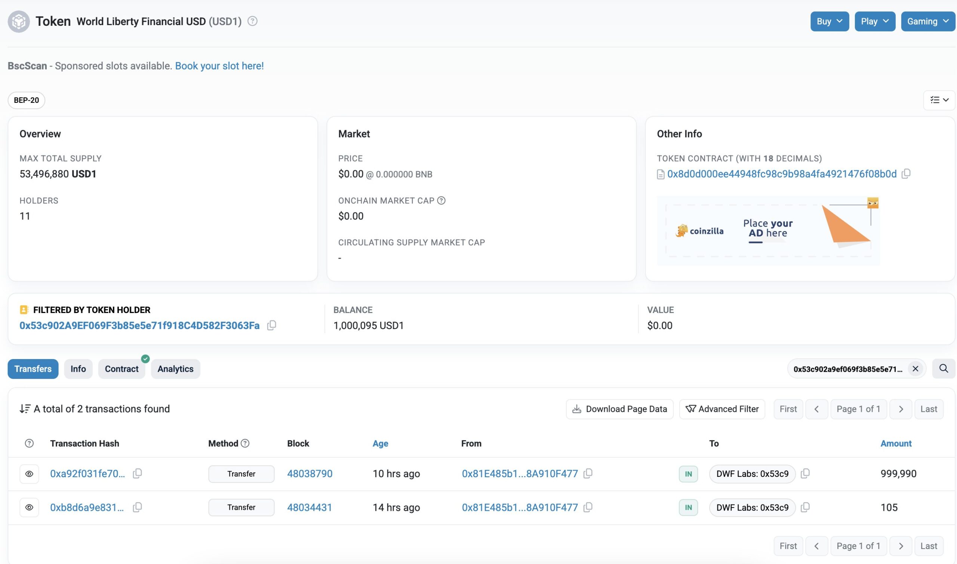Image resolution: width=957 pixels, height=564 pixels.
Task: Click First in top pagination
Action: coord(788,409)
